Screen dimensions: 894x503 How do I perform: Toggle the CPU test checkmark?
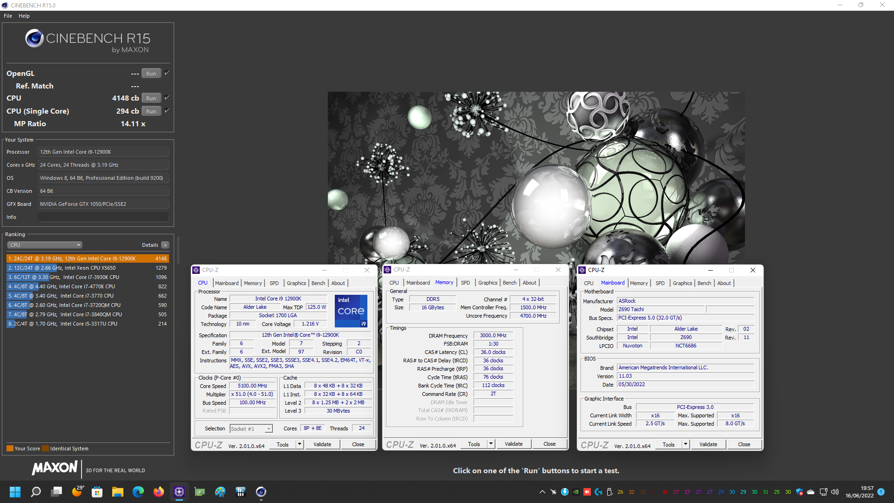pos(167,98)
